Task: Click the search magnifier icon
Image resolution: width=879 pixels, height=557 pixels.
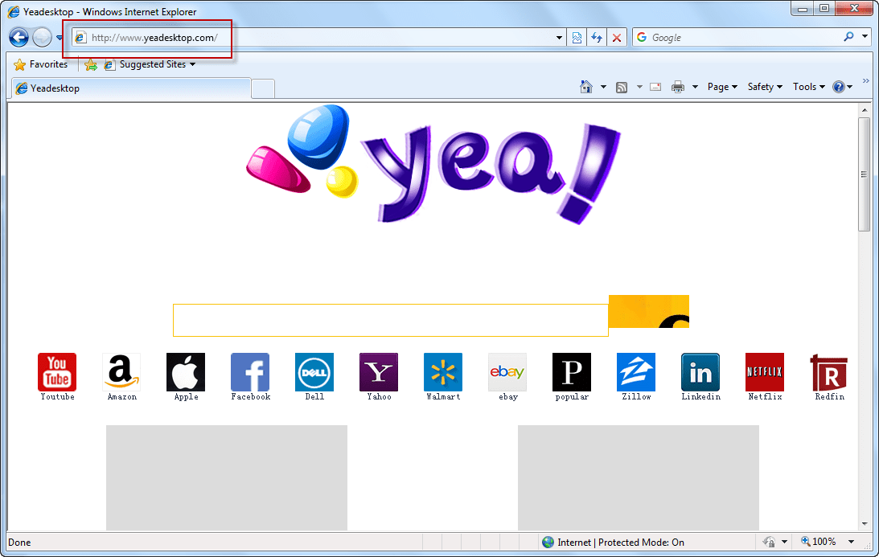Action: click(x=848, y=37)
